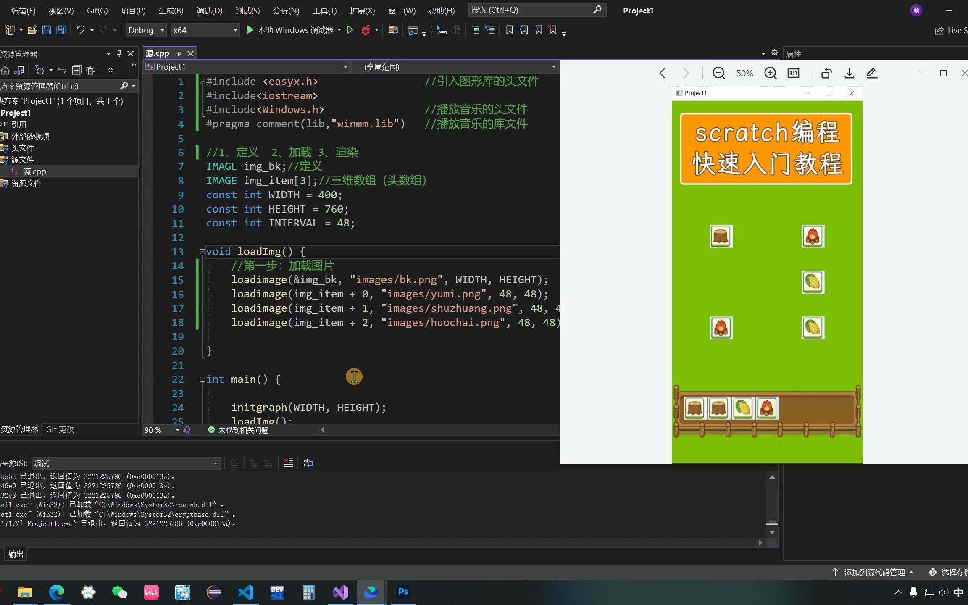Clear all output text icon
The image size is (968, 605).
289,463
